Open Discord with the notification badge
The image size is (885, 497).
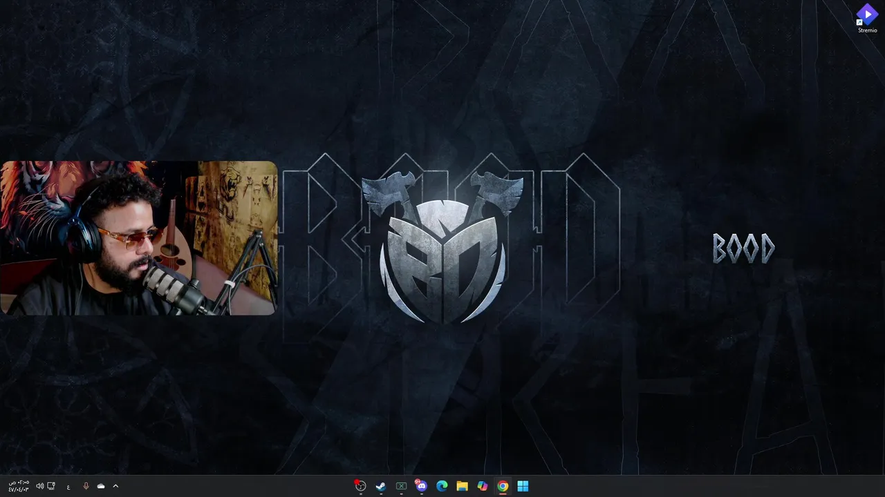pyautogui.click(x=421, y=486)
